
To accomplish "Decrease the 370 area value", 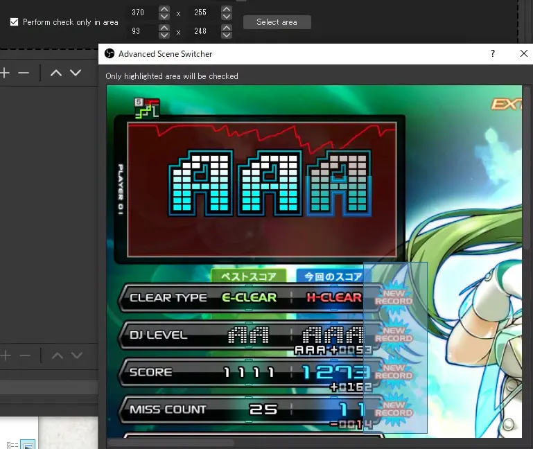I will point(164,17).
